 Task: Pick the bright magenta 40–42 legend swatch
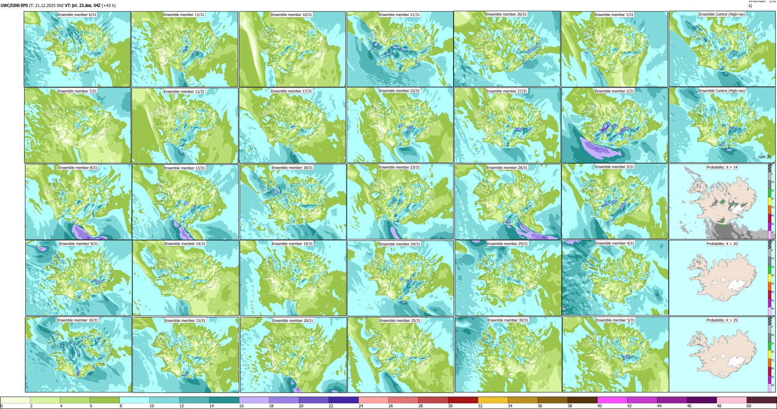[612, 400]
